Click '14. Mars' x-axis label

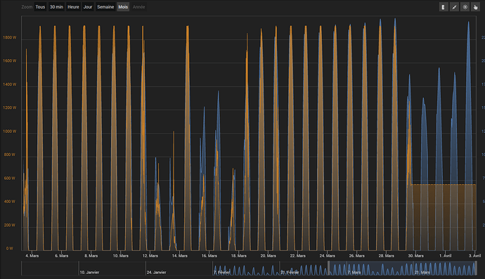[x=180, y=256]
